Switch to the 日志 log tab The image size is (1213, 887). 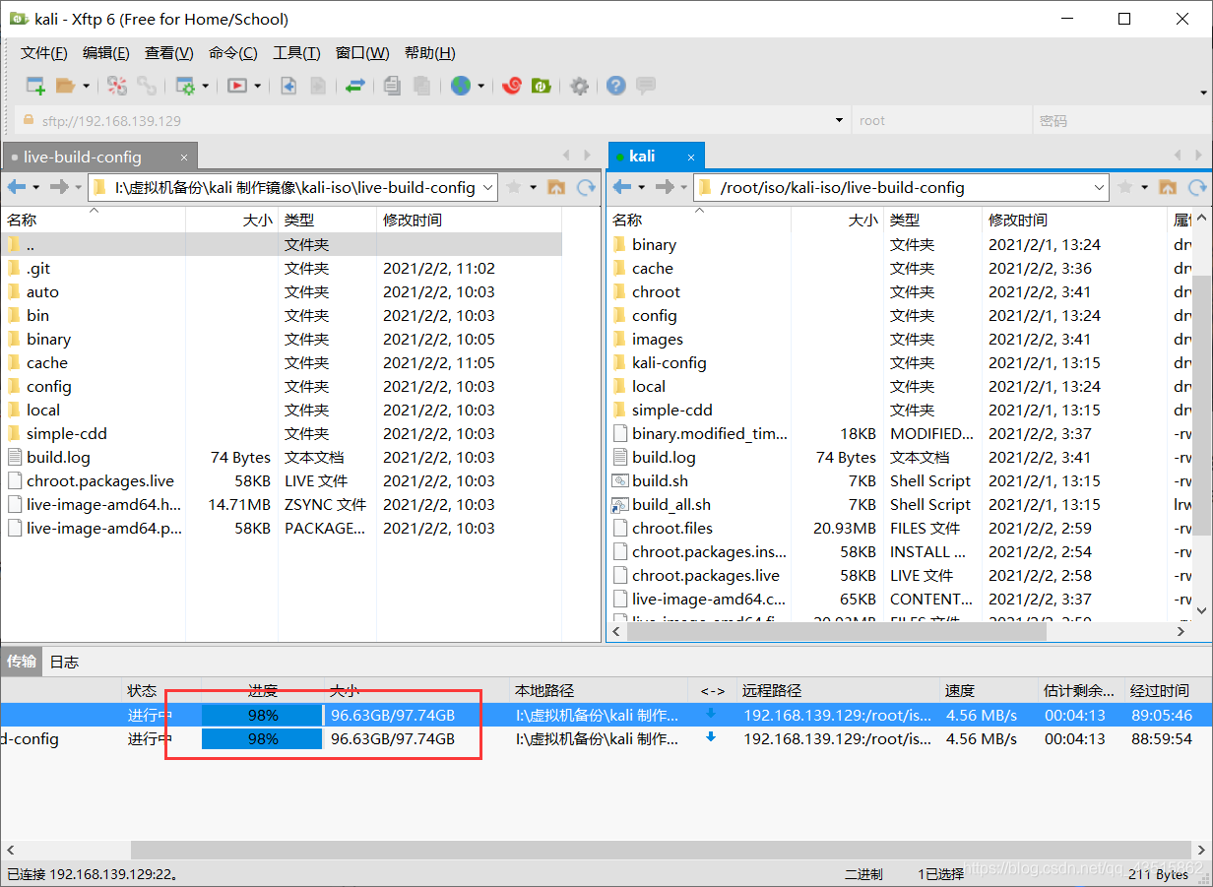click(x=64, y=662)
